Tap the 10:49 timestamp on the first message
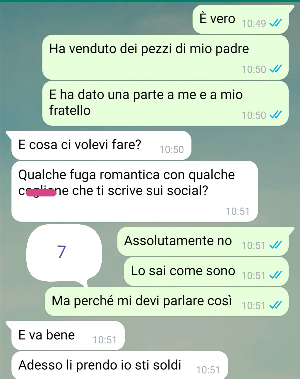The width and height of the screenshot is (300, 379). [254, 23]
